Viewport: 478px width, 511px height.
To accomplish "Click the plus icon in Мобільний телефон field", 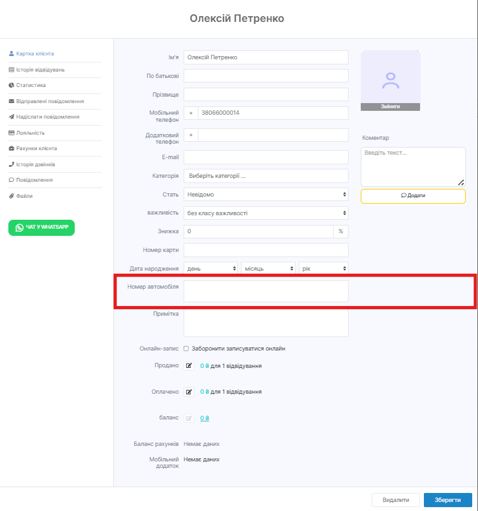I will tap(191, 113).
